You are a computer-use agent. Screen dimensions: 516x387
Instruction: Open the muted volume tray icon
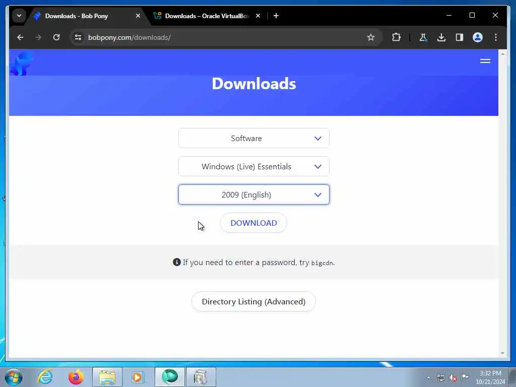(453, 378)
